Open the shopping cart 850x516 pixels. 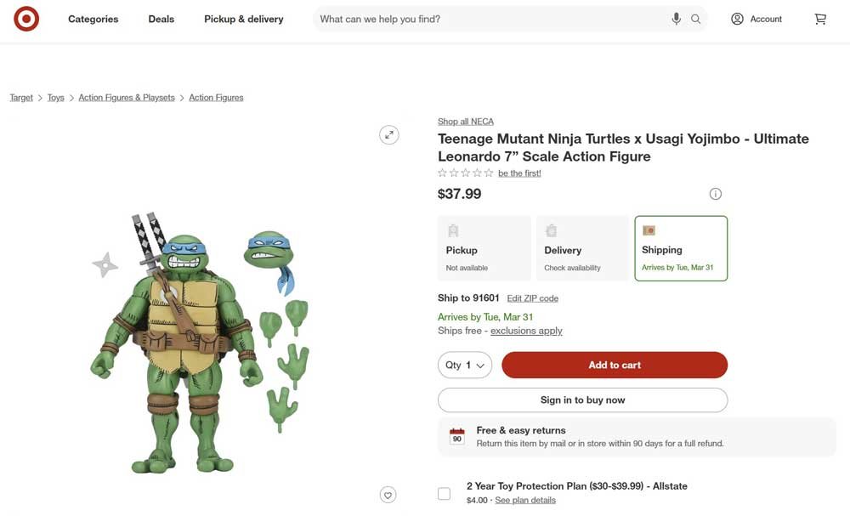[x=820, y=19]
